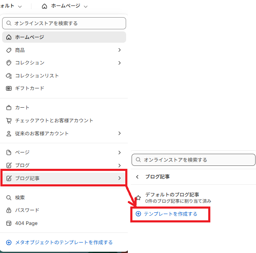Click the star icon beside デフォルトのブログ記事
Image resolution: width=256 pixels, height=253 pixels.
pyautogui.click(x=138, y=198)
